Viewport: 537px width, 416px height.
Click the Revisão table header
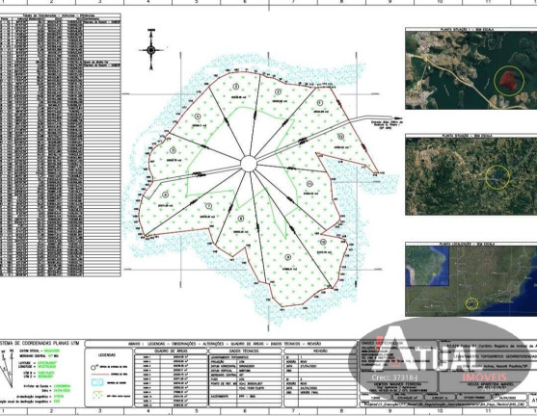click(x=320, y=351)
